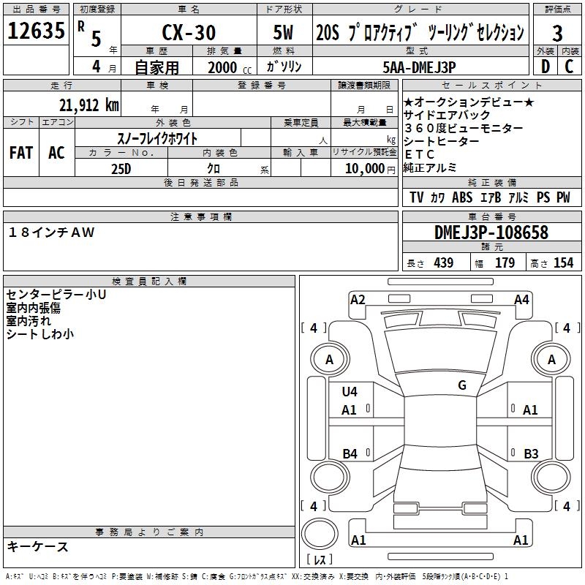Select the 車台番号 header
Image resolution: width=585 pixels, height=585 pixels.
491,216
